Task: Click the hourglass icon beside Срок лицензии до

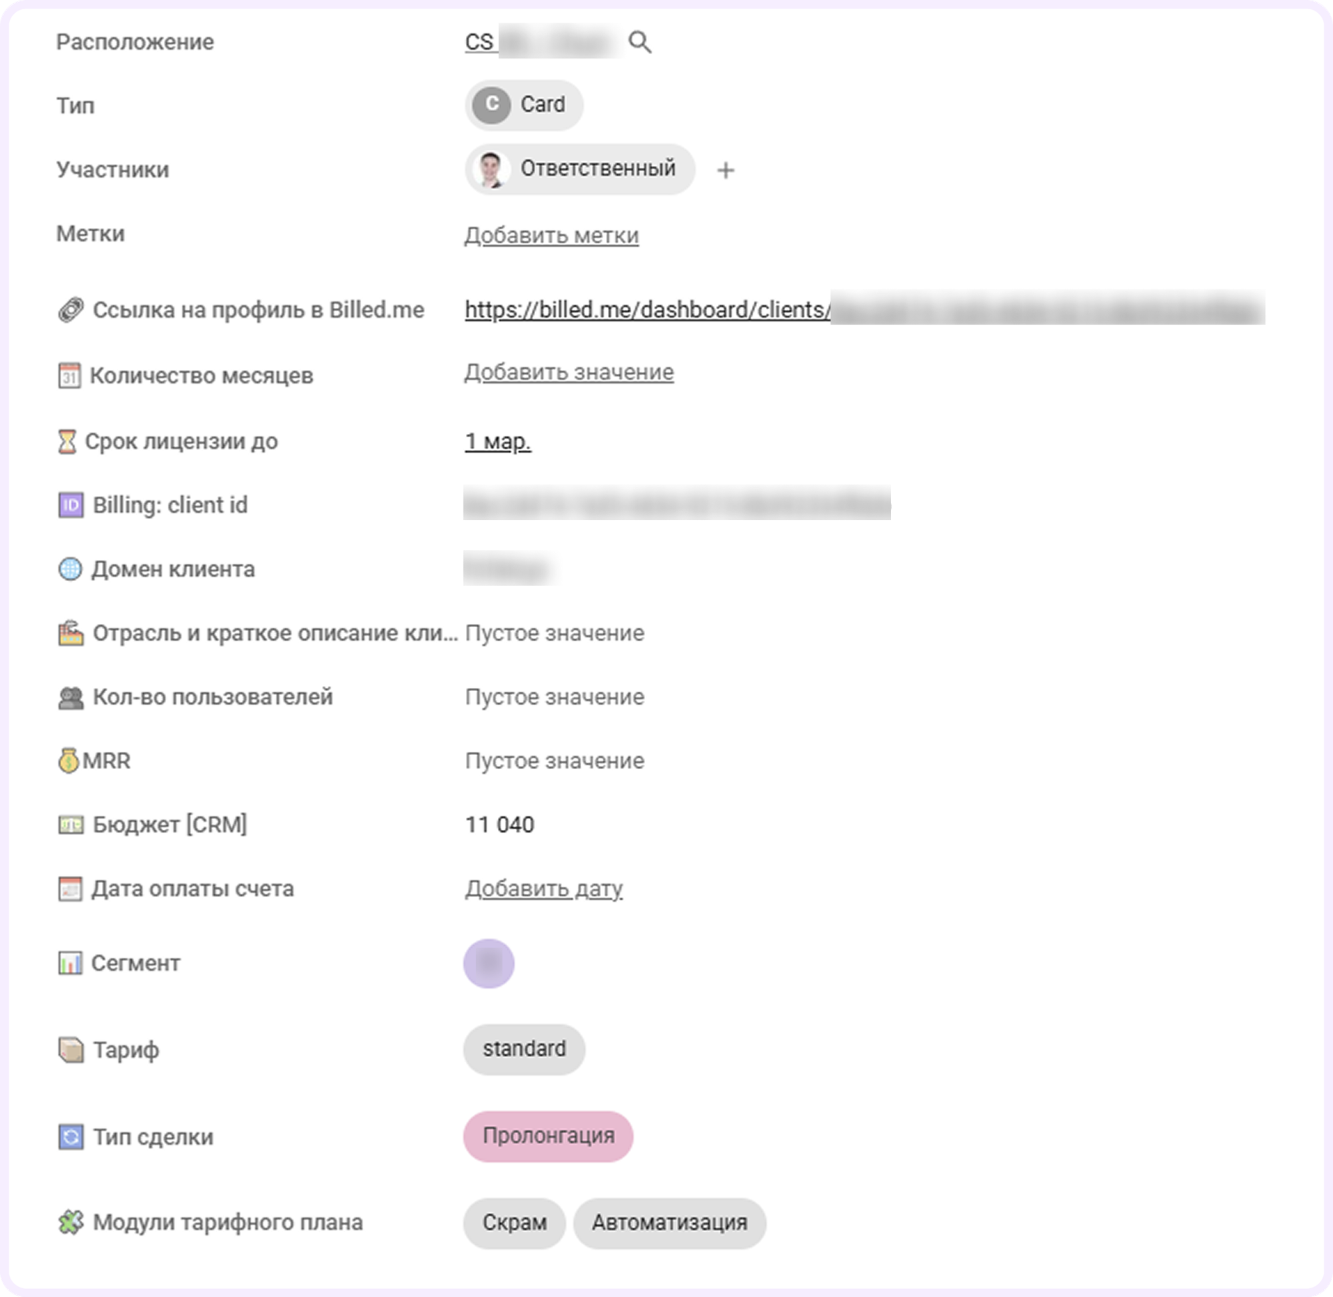Action: point(67,441)
